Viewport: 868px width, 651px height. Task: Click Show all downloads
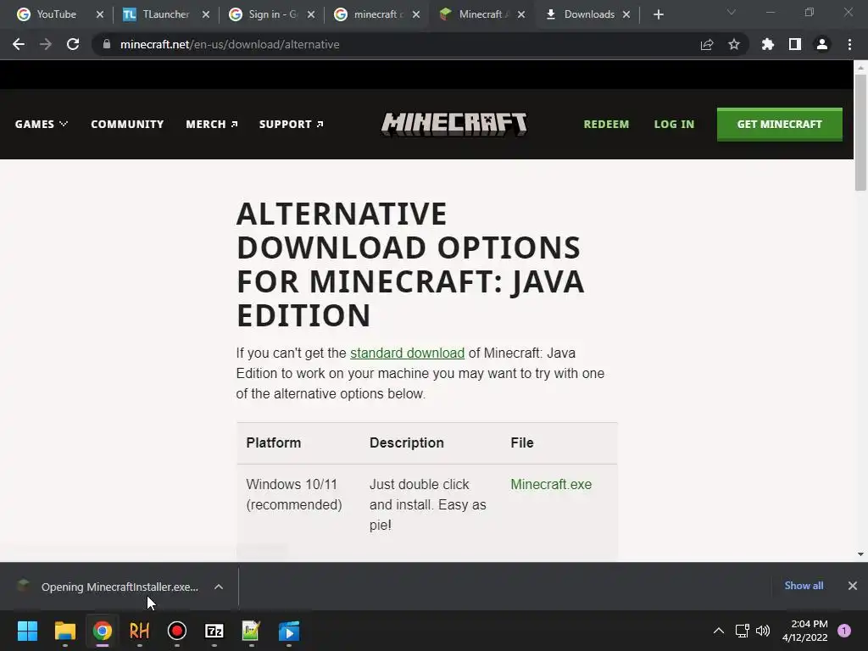point(804,586)
